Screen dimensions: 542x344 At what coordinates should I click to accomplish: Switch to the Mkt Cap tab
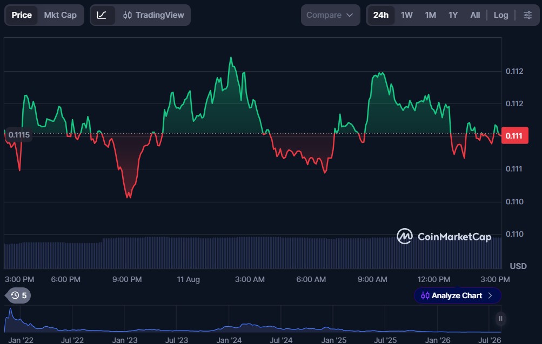(x=60, y=15)
